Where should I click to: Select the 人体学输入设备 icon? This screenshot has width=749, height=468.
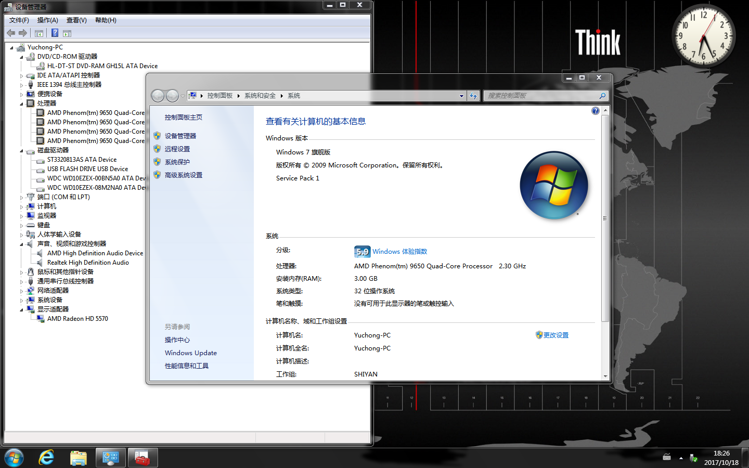(x=31, y=235)
